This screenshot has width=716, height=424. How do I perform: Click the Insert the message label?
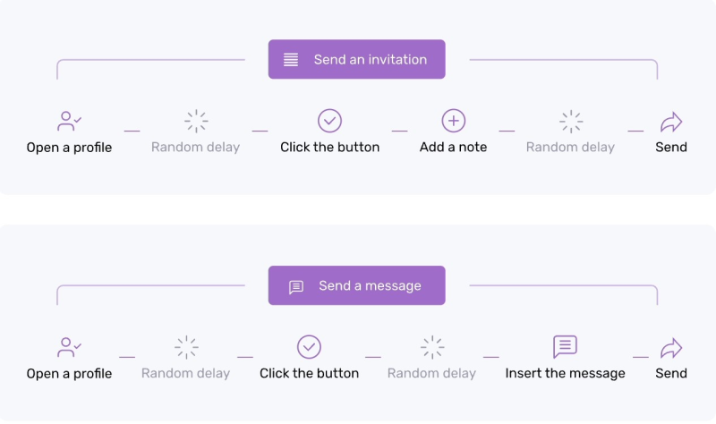coord(565,374)
